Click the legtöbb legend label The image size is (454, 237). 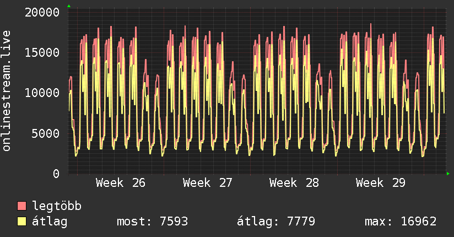(x=57, y=206)
